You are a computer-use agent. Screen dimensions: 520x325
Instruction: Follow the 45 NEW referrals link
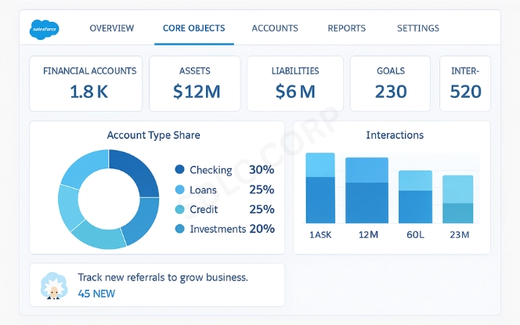click(96, 294)
